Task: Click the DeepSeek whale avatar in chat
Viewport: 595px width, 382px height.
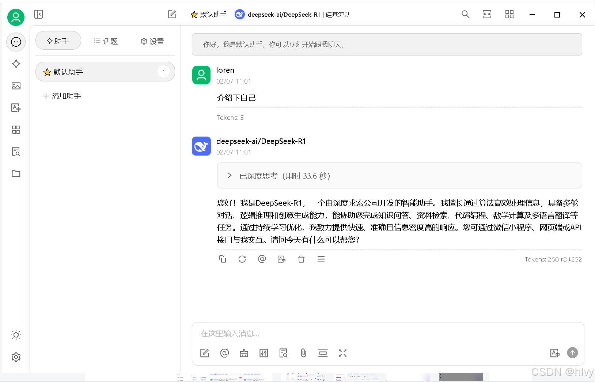Action: point(201,146)
